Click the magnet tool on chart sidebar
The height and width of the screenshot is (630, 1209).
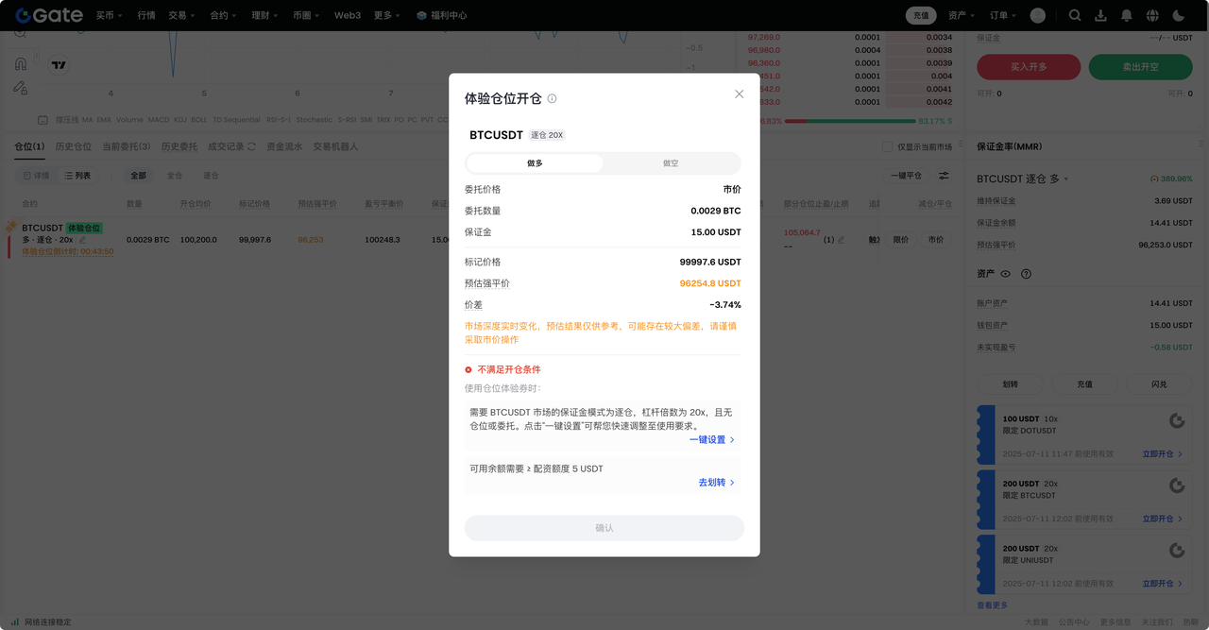tap(20, 64)
